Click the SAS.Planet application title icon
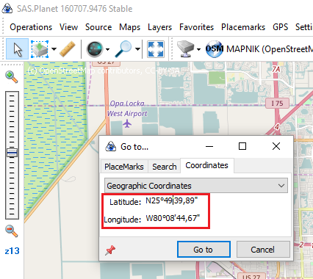Image resolution: width=313 pixels, height=279 pixels. click(x=7, y=9)
